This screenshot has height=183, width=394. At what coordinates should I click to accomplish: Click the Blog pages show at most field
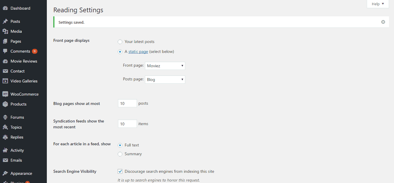tap(127, 103)
